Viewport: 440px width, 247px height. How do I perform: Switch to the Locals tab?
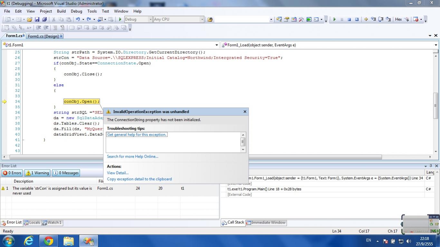32,223
